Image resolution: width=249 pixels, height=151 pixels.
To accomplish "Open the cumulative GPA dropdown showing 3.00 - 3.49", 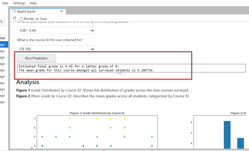I will [x=56, y=30].
